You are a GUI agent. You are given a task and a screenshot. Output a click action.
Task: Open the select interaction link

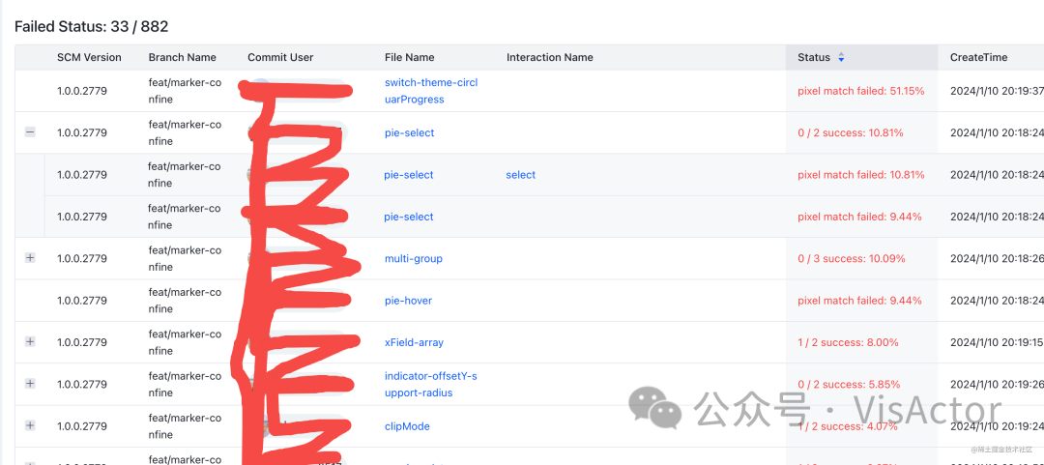tap(521, 175)
